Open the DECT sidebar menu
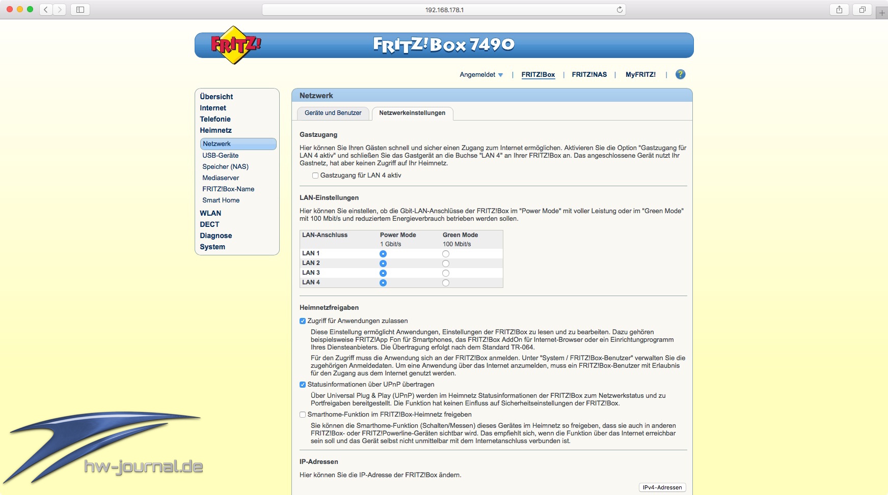The image size is (888, 495). coord(209,224)
